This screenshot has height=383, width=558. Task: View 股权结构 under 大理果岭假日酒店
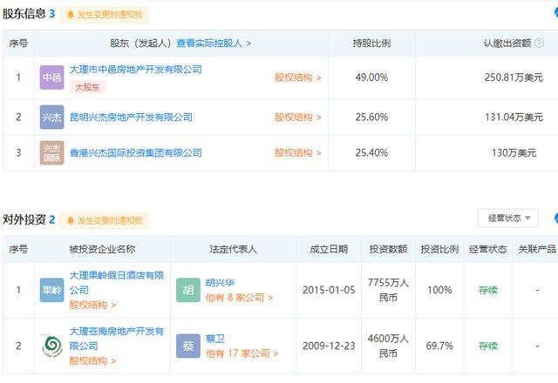92,305
